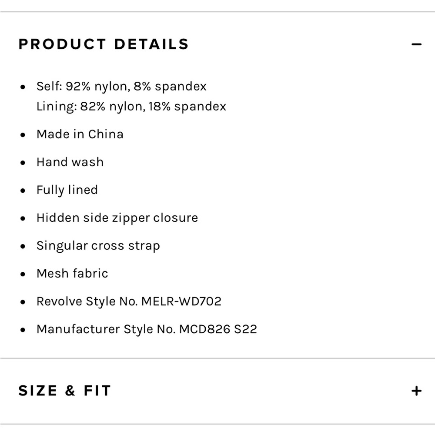Expand Size & Fit plus icon

tap(416, 391)
